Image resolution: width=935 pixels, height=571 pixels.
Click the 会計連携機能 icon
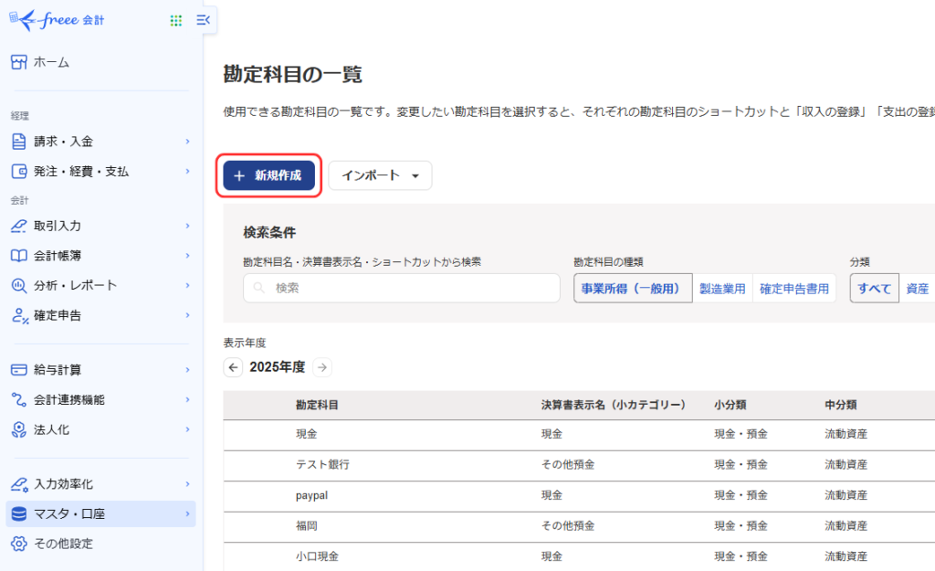point(18,400)
